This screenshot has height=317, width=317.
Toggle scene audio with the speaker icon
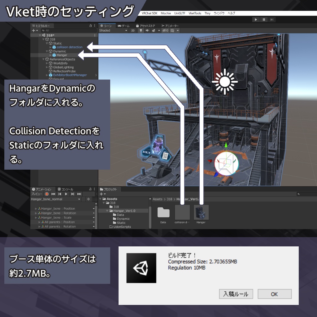(148, 31)
